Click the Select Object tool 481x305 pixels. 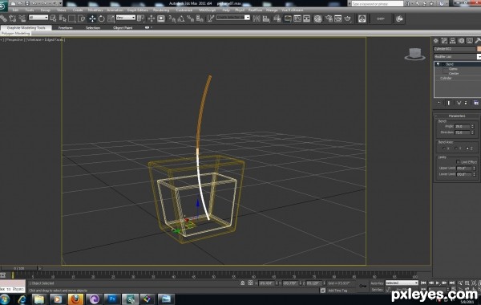(x=53, y=18)
